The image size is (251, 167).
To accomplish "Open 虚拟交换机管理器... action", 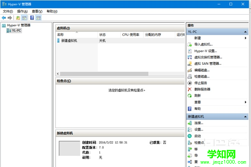I will [x=208, y=57].
